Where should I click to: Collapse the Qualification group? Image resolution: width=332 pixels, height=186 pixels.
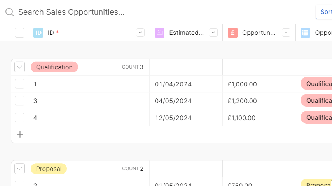point(20,67)
